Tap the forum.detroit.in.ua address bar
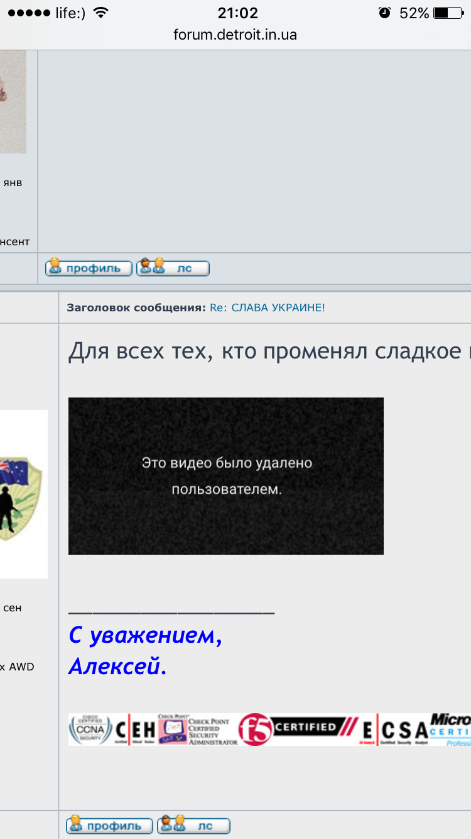471x839 pixels. [235, 35]
